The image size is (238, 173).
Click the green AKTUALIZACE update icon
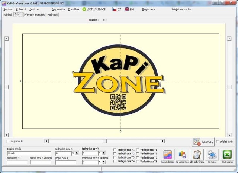tap(84, 9)
